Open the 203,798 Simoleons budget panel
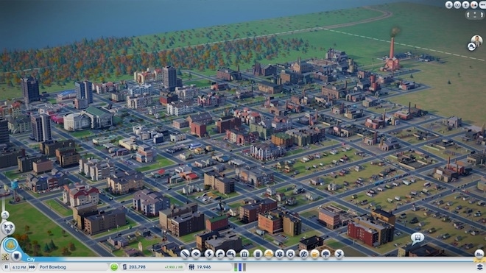The image size is (486, 273). point(137,267)
